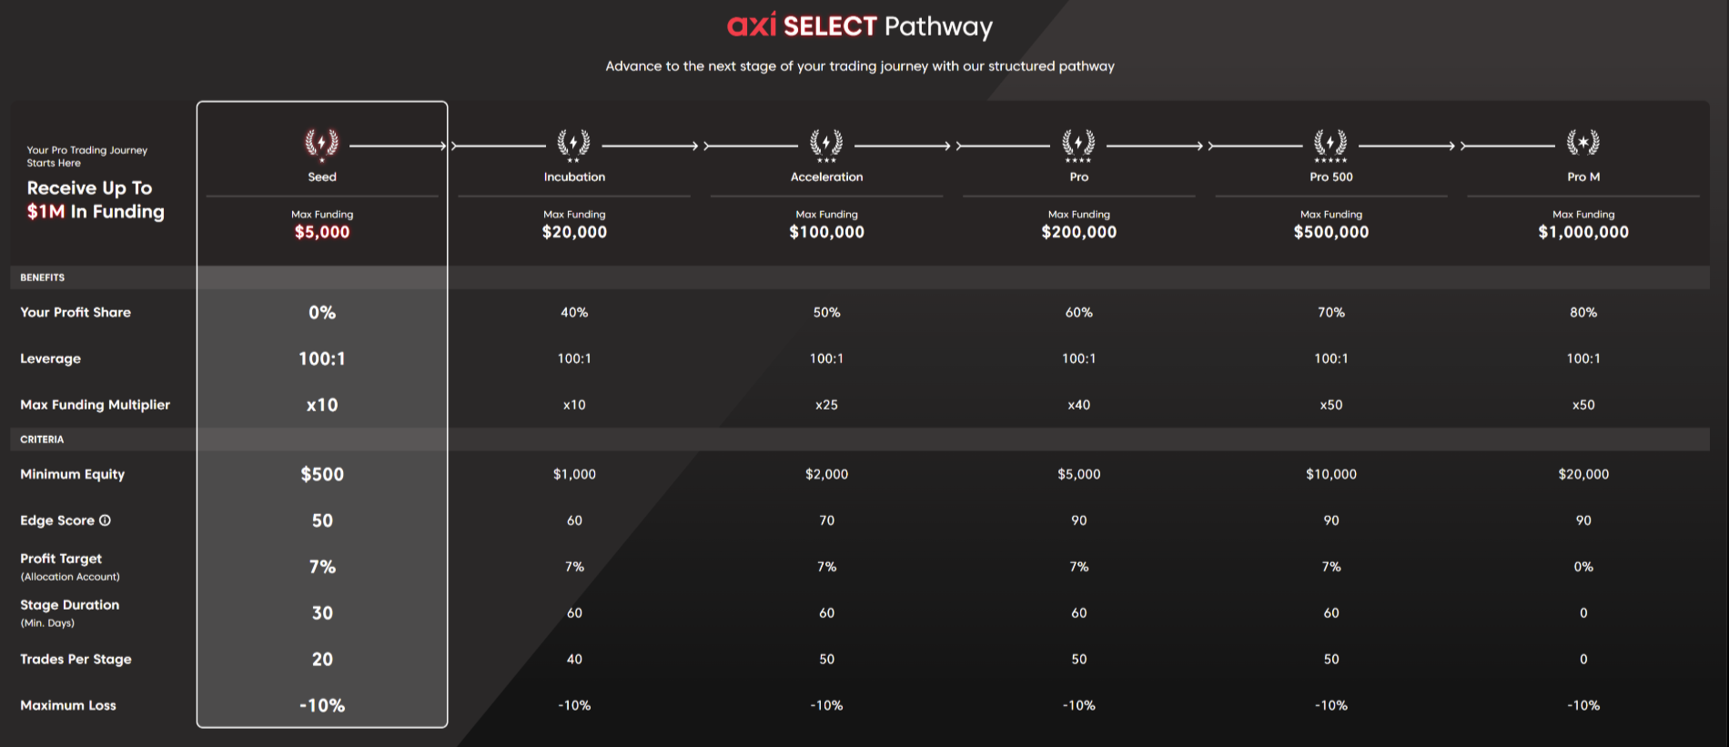Select the Seed stage label

(322, 177)
